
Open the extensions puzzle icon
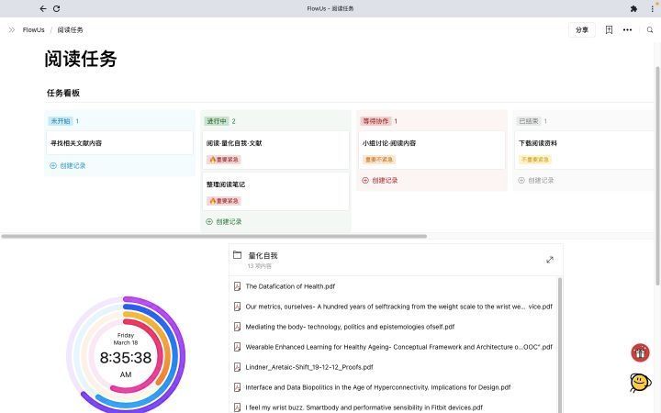click(x=633, y=8)
